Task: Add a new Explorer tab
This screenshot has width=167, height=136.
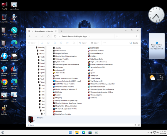Action: (x=61, y=31)
